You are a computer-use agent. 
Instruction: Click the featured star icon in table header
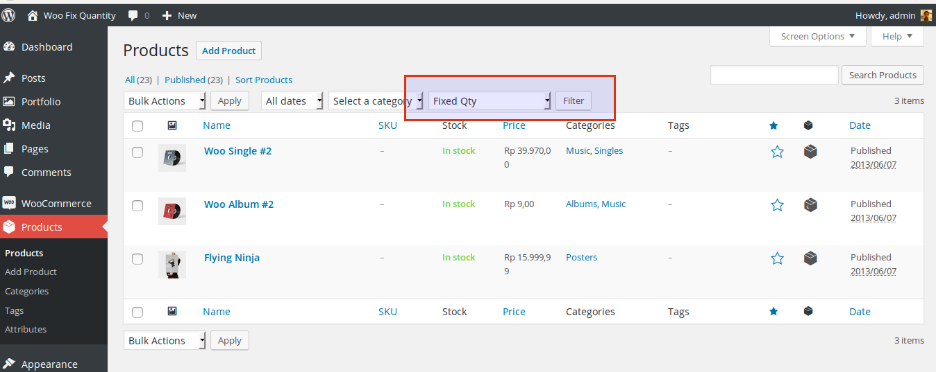pos(774,125)
